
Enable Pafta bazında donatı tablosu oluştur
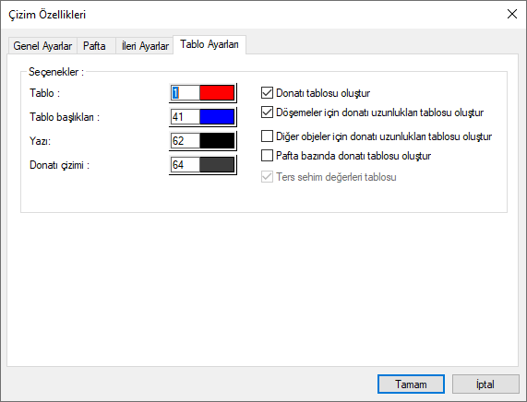[x=267, y=156]
